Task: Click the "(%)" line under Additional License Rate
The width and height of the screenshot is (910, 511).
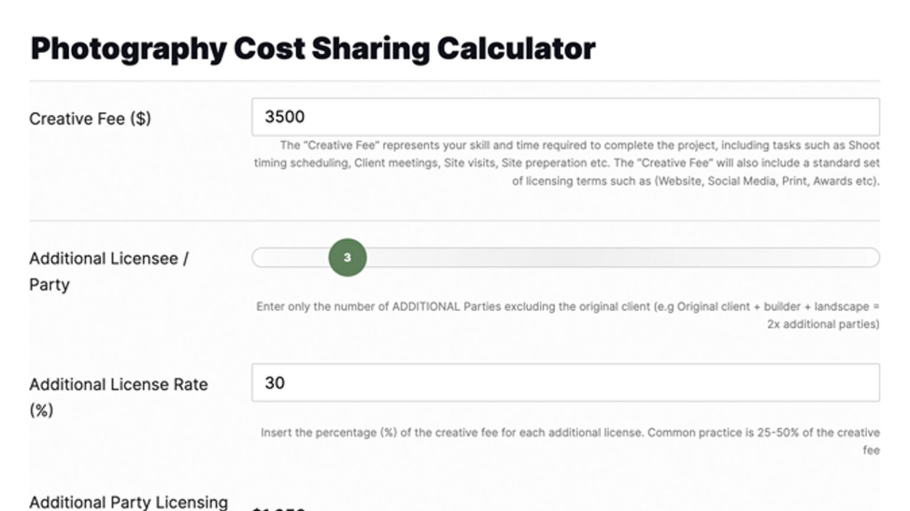Action: pyautogui.click(x=41, y=410)
